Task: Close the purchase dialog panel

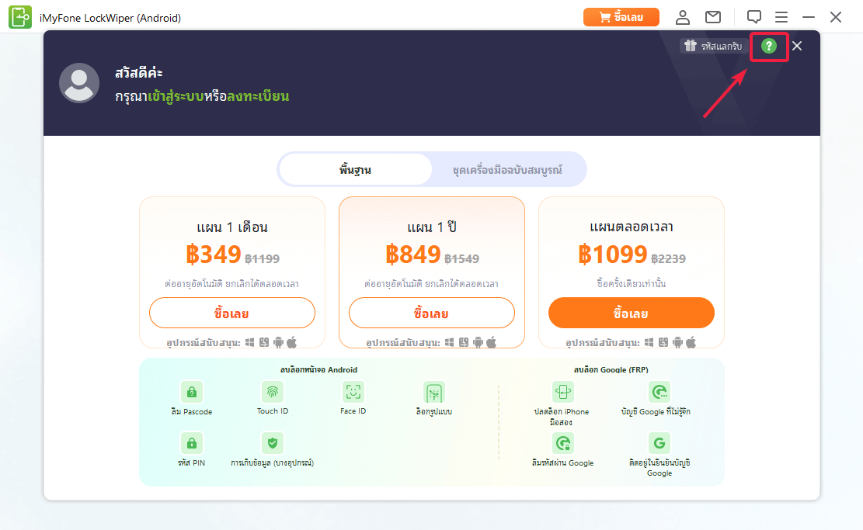Action: click(x=797, y=47)
